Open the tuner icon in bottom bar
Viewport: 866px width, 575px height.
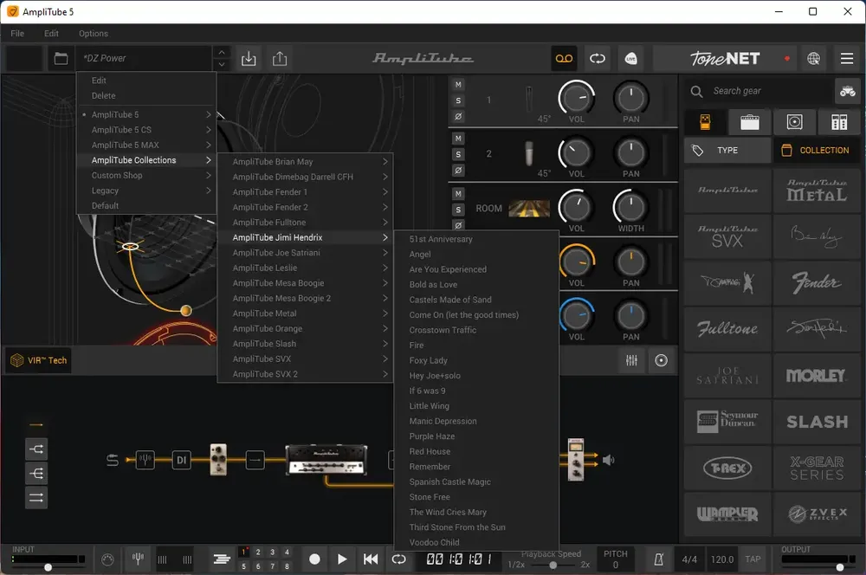[x=138, y=559]
